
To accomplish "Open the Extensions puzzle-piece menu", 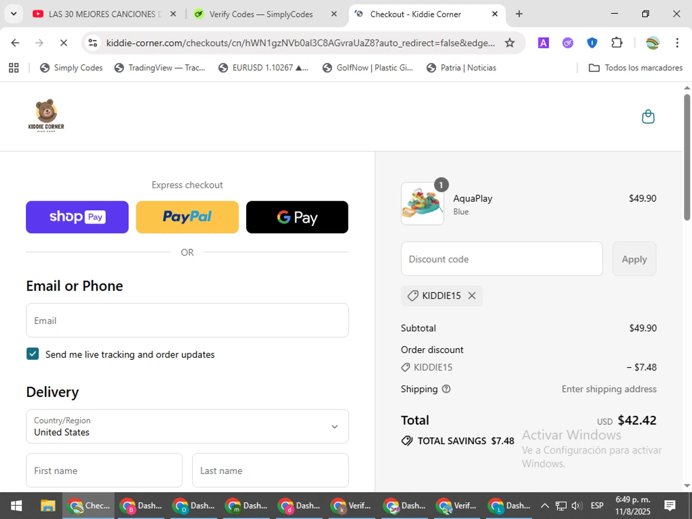I will pyautogui.click(x=617, y=43).
